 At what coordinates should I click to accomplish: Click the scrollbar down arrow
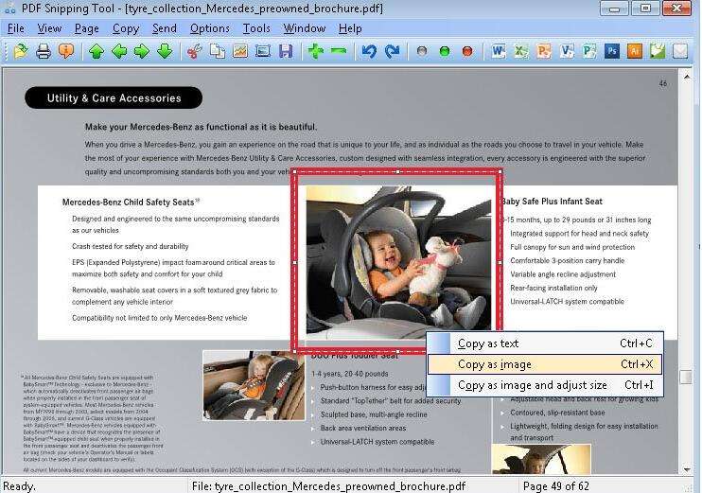pyautogui.click(x=686, y=469)
